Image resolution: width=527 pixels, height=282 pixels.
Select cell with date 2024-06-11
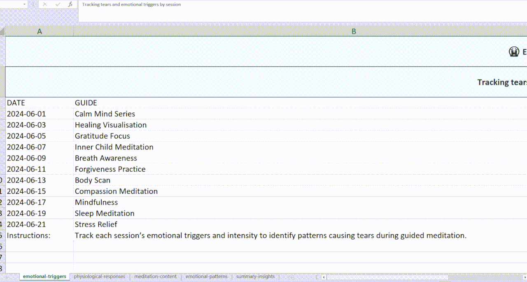click(40, 169)
